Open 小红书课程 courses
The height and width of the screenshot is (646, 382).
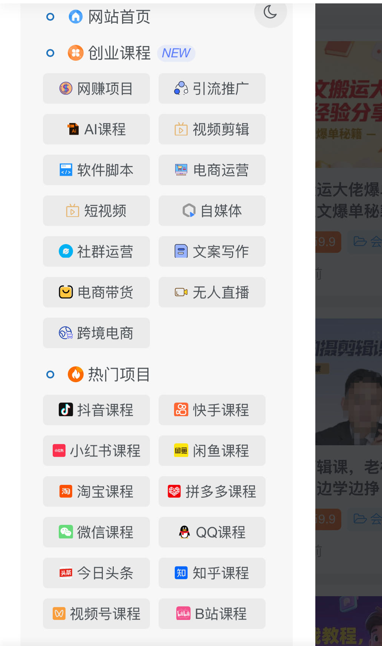pyautogui.click(x=96, y=451)
